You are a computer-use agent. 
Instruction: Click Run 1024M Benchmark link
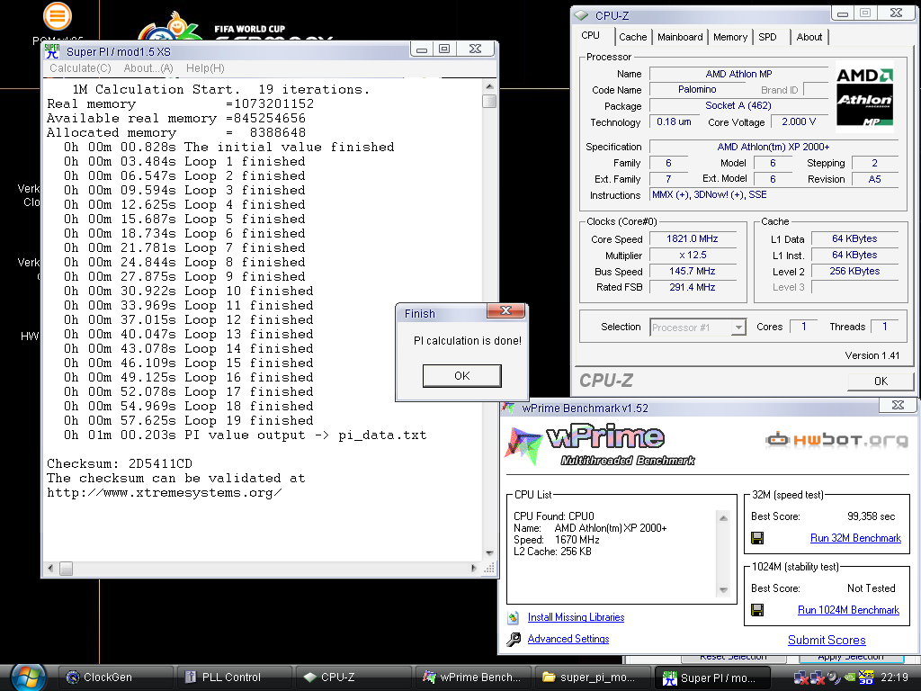pos(848,610)
